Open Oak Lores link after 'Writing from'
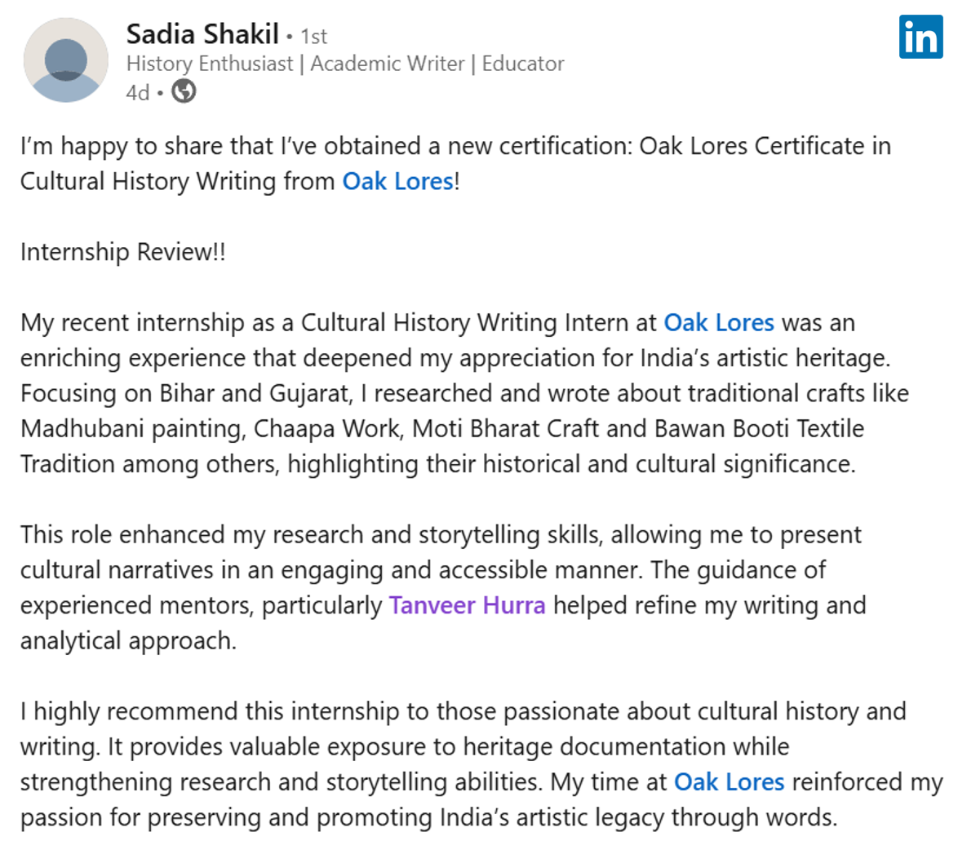 click(397, 181)
